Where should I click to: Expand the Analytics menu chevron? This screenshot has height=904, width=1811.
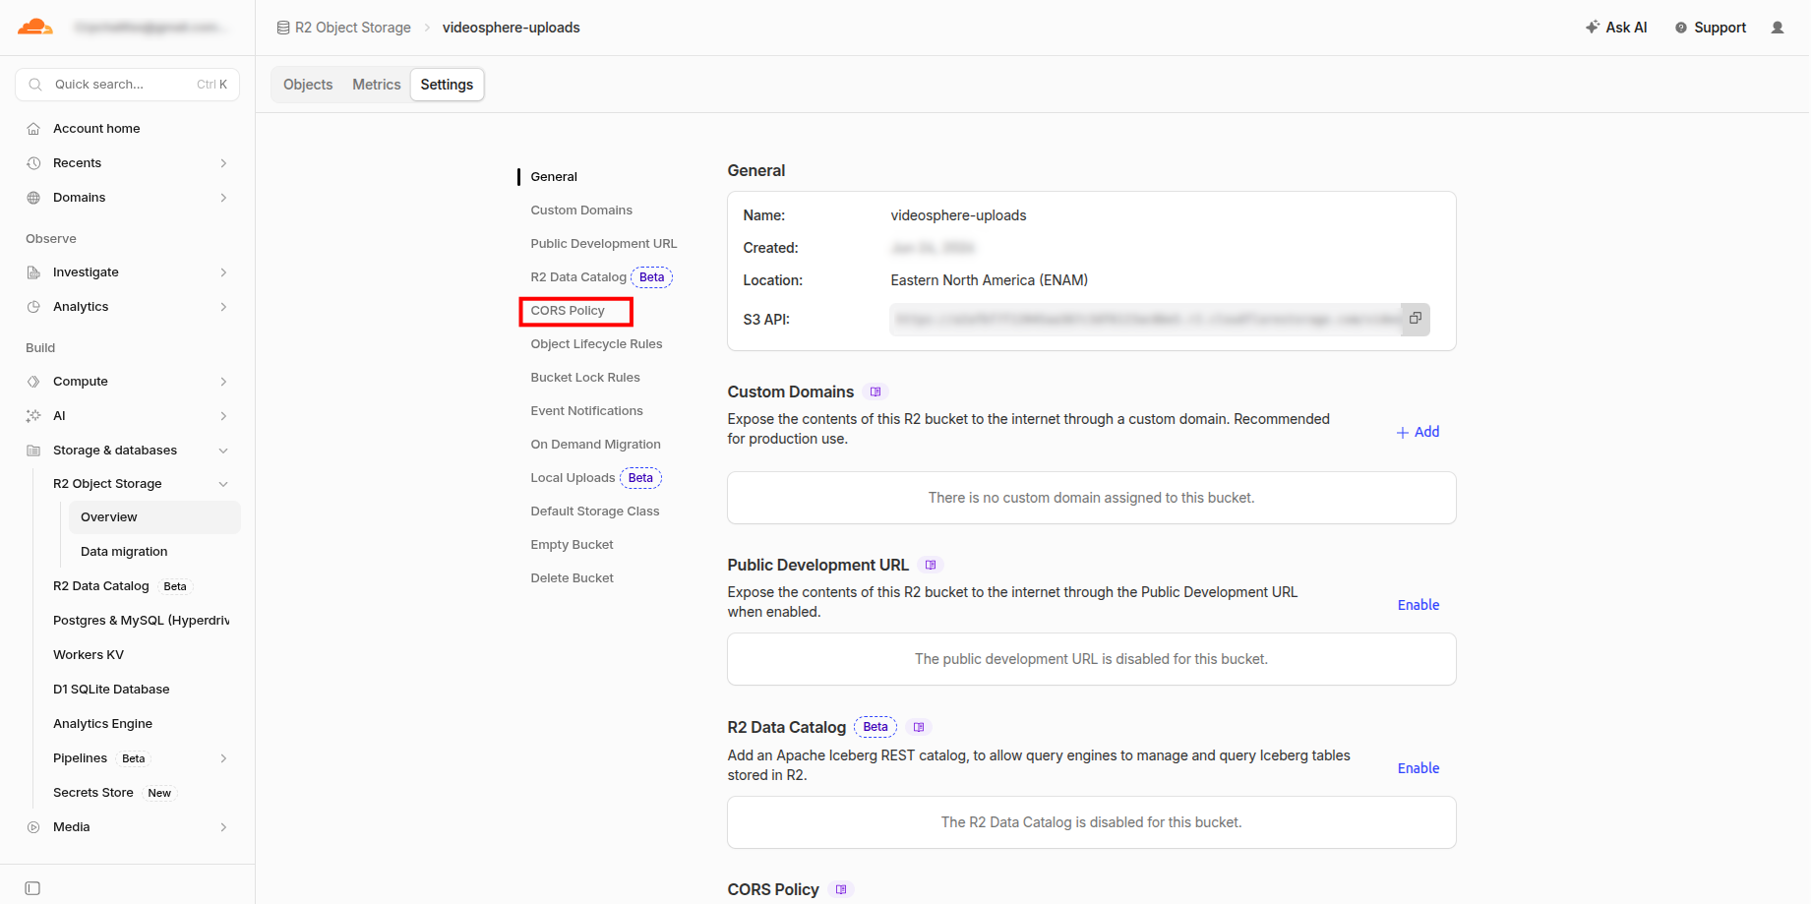tap(223, 307)
